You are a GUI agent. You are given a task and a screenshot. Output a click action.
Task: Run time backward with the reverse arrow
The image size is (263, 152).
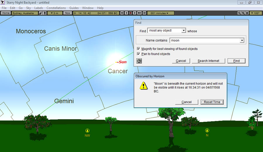pos(127,13)
